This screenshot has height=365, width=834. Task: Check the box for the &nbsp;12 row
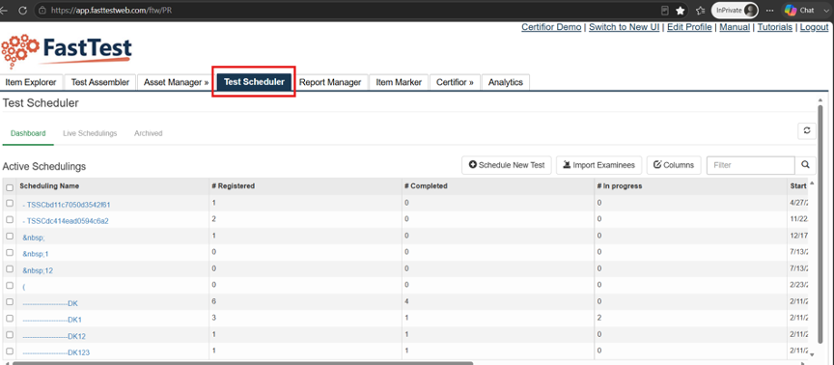pos(10,268)
